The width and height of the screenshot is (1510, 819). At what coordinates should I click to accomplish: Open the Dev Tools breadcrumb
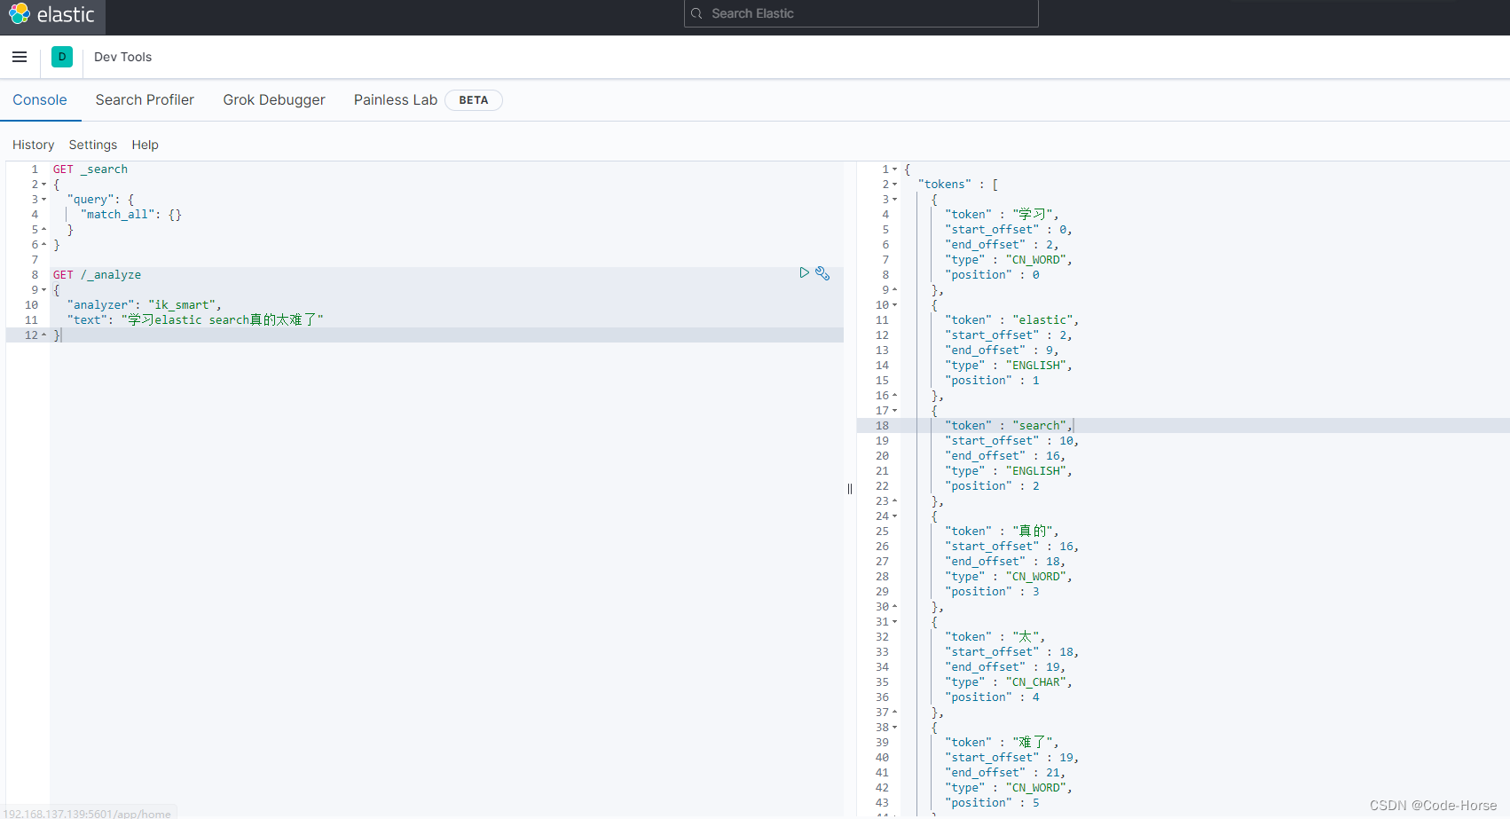(122, 57)
